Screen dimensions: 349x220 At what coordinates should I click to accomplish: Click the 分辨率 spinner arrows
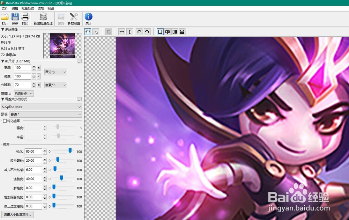click(34, 85)
